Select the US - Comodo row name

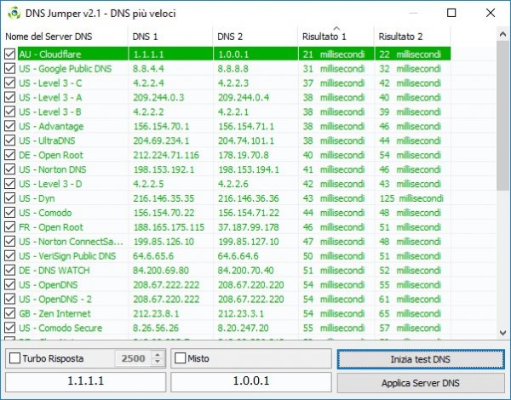[x=45, y=213]
